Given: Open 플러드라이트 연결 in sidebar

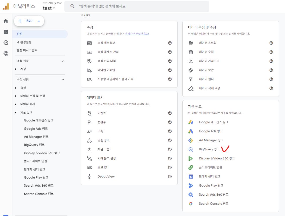Looking at the screenshot, I should (36, 161).
